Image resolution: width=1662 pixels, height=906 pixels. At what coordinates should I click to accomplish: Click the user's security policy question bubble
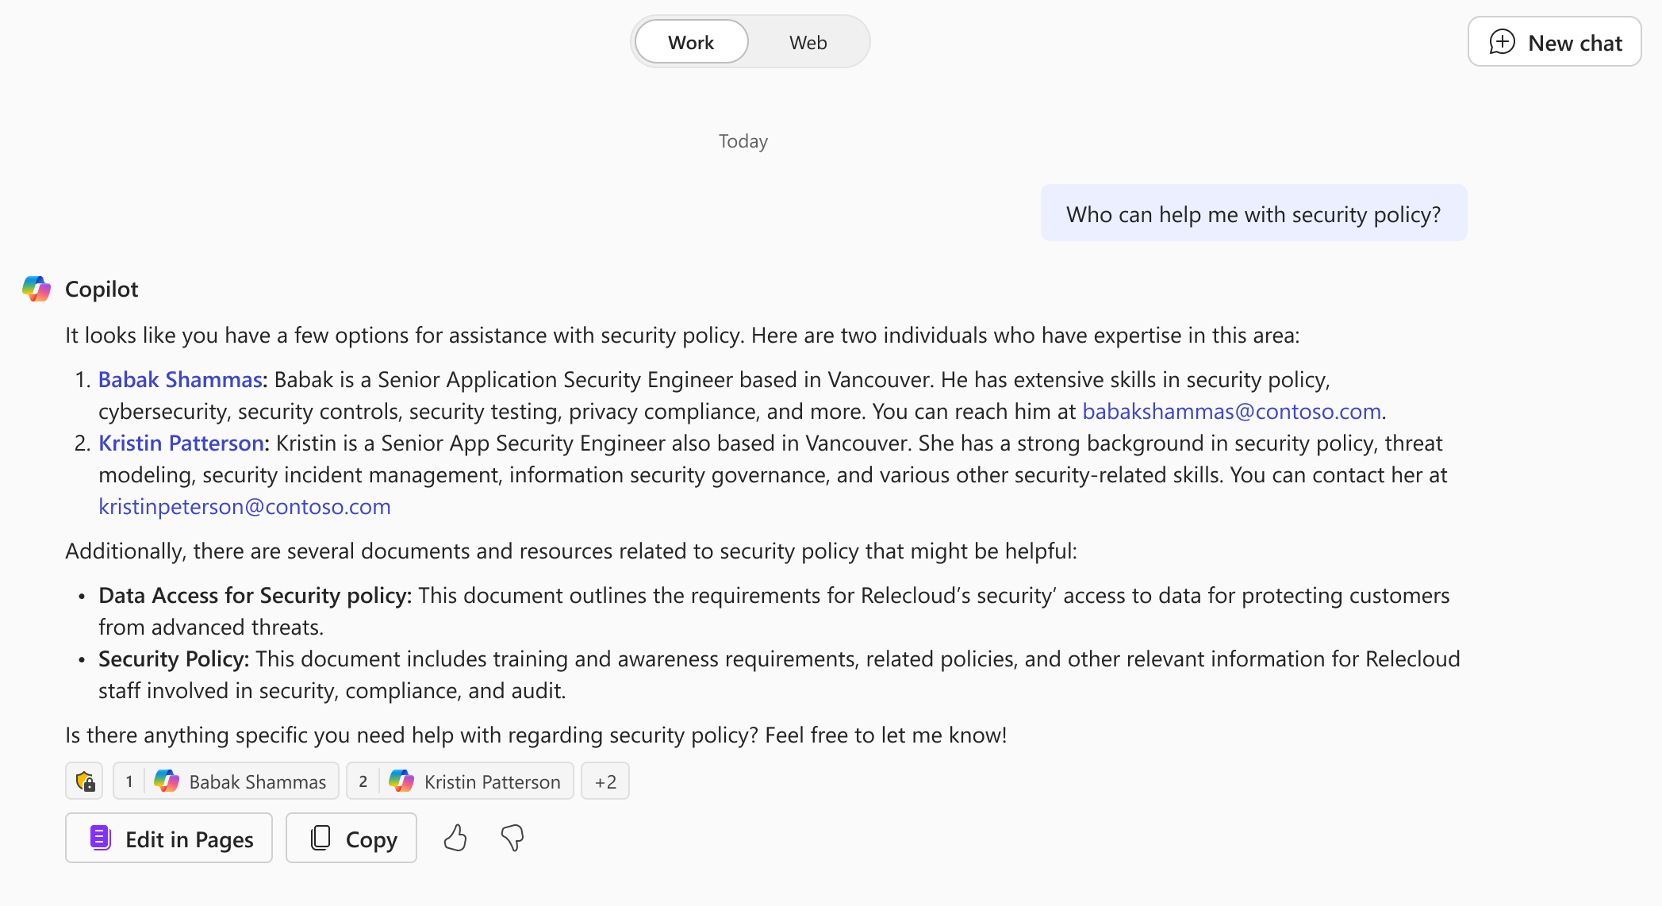(1253, 214)
